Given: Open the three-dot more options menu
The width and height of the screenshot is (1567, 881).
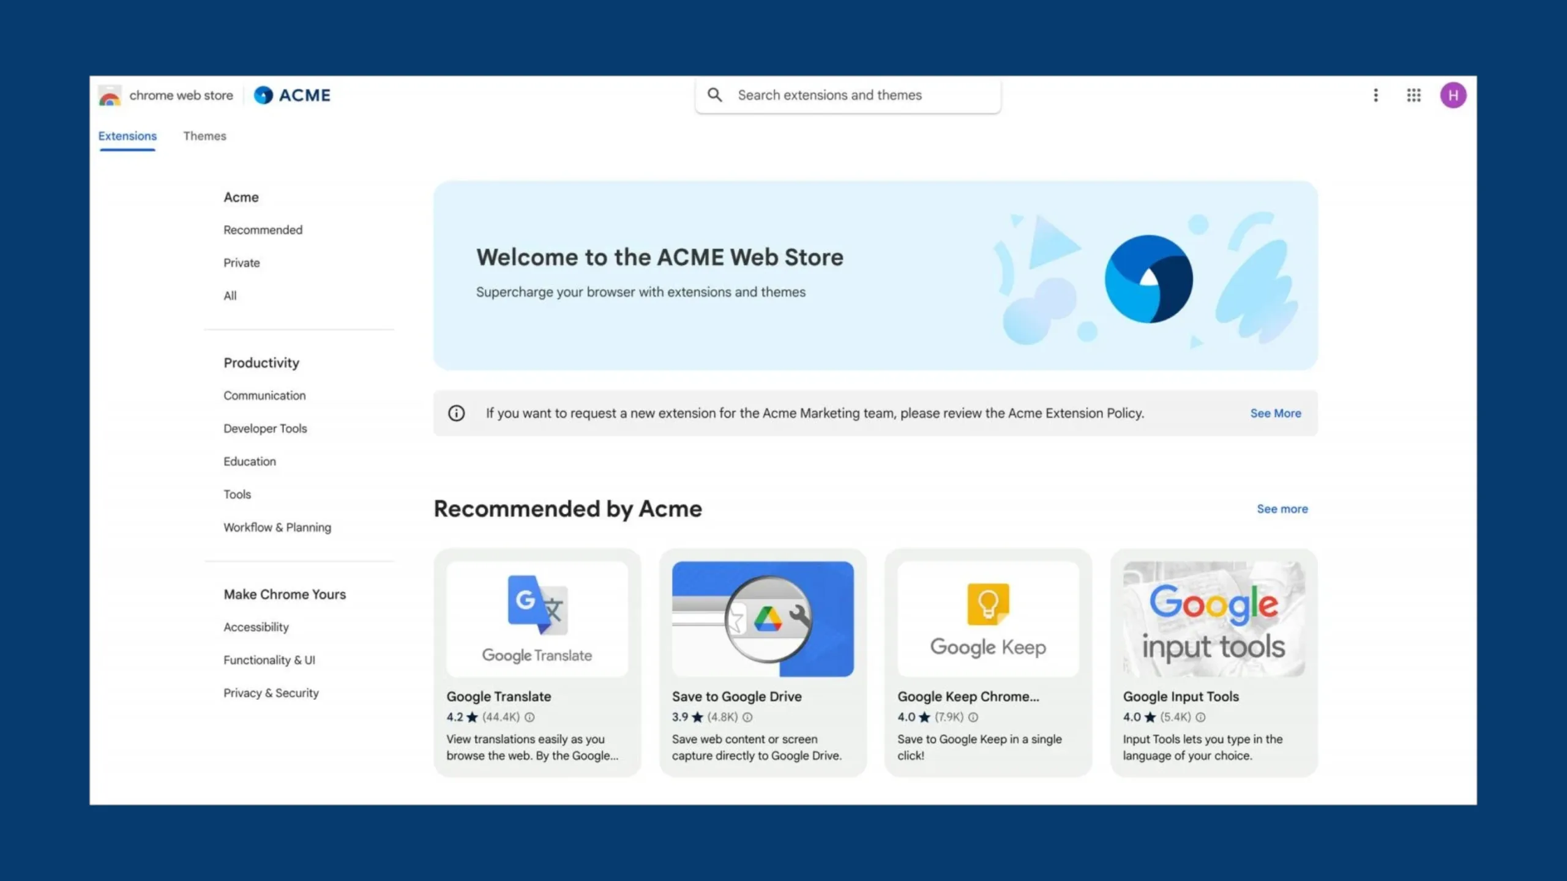Looking at the screenshot, I should click(x=1375, y=95).
